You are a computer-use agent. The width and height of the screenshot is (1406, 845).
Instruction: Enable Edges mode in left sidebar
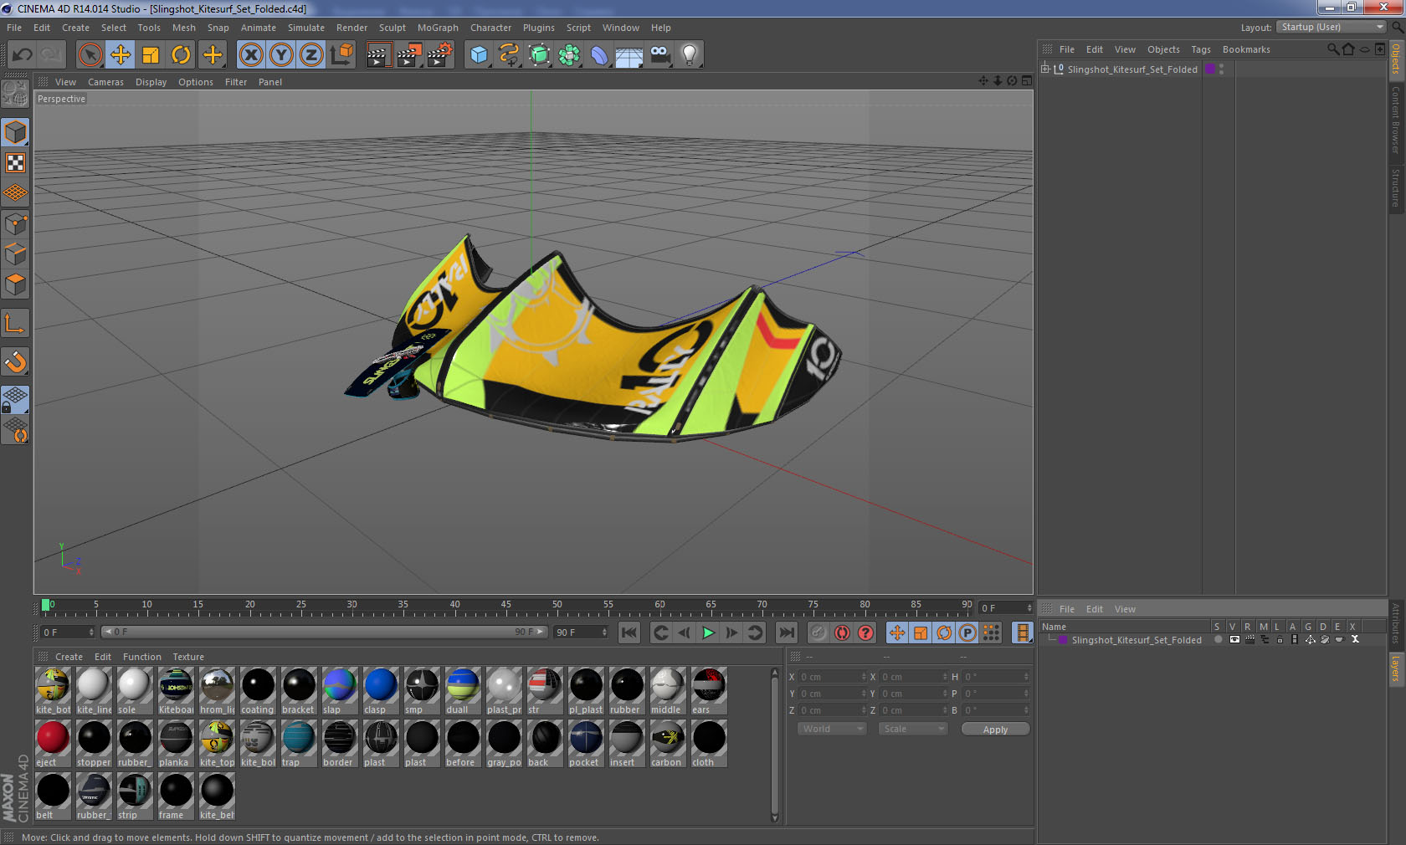coord(16,253)
